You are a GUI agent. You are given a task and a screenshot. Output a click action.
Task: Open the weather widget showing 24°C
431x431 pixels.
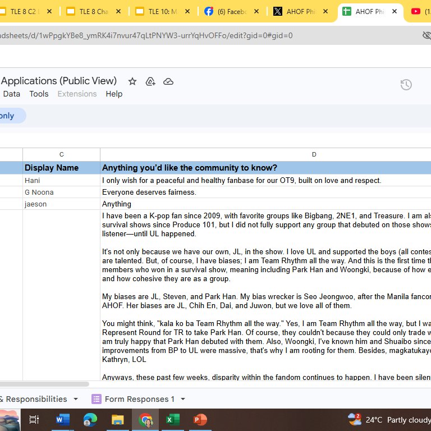(x=389, y=420)
